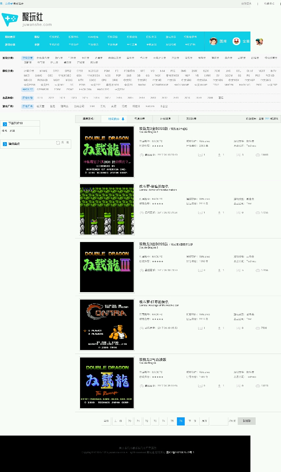
Task: Click the page number input field
Action: pyautogui.click(x=219, y=421)
